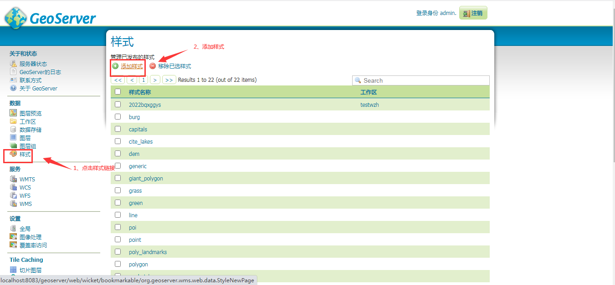
Task: Open the 样式 sidebar link
Action: point(25,155)
